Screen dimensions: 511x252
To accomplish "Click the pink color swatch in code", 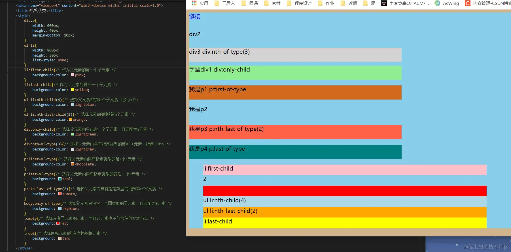I will [73, 75].
